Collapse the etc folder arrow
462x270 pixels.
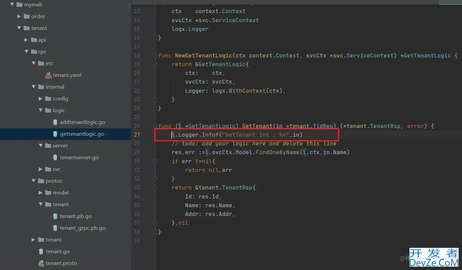[33, 63]
